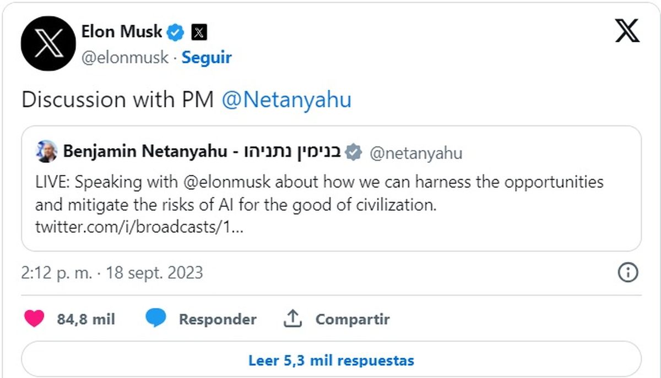Click the gray verified badge next to Netanyahu

pos(353,152)
